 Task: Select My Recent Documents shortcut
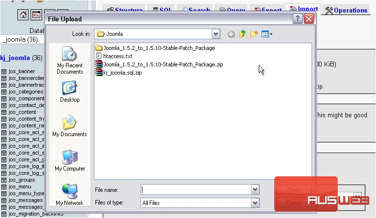70,60
